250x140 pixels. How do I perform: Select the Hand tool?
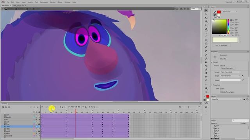(206, 88)
